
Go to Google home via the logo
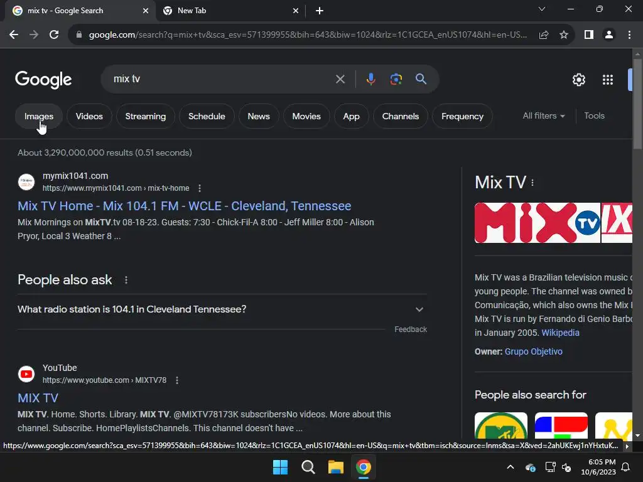click(43, 80)
